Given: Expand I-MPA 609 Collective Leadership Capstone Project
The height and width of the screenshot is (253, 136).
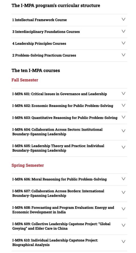Looking at the screenshot, I should 69,226.
